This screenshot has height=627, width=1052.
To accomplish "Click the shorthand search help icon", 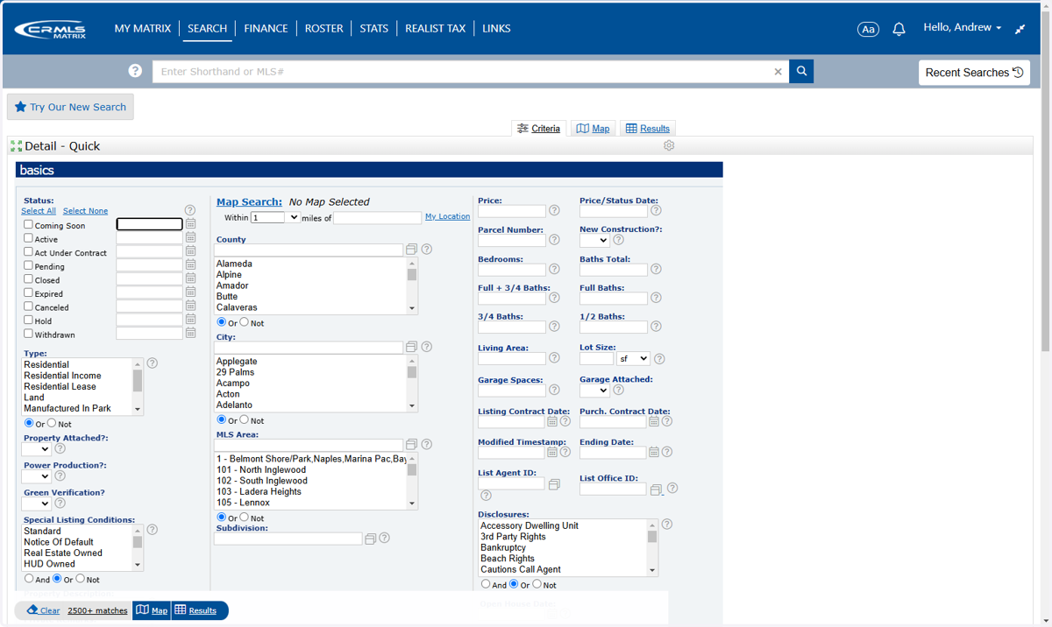I will pos(135,71).
